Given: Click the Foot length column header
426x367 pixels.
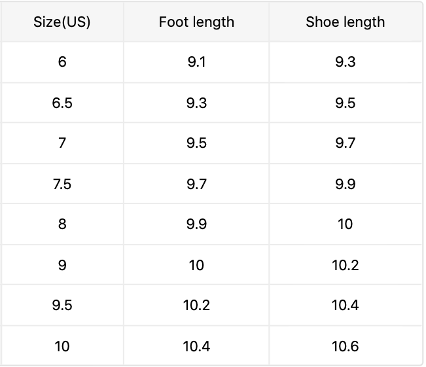Looking at the screenshot, I should click(196, 22).
